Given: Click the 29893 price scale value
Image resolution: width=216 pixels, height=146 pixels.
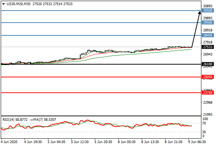Looking at the screenshot, I should pyautogui.click(x=208, y=18).
